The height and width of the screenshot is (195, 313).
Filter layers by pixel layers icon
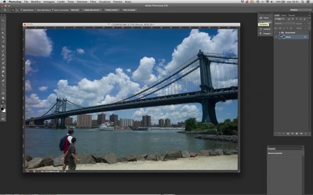[x=289, y=19]
